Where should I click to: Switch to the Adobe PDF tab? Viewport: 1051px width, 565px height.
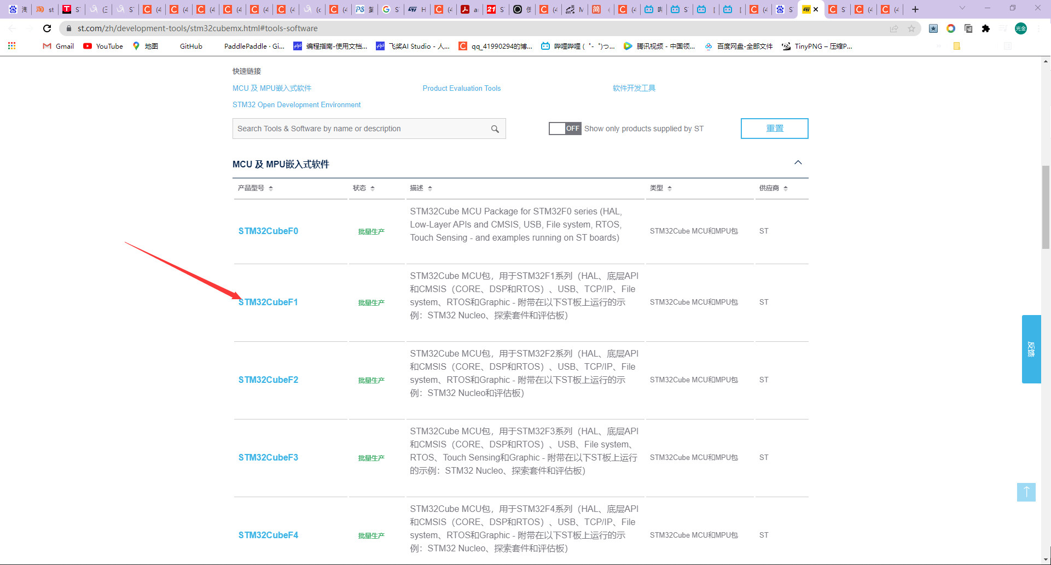(x=470, y=9)
